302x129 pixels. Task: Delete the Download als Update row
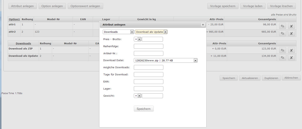(291, 57)
